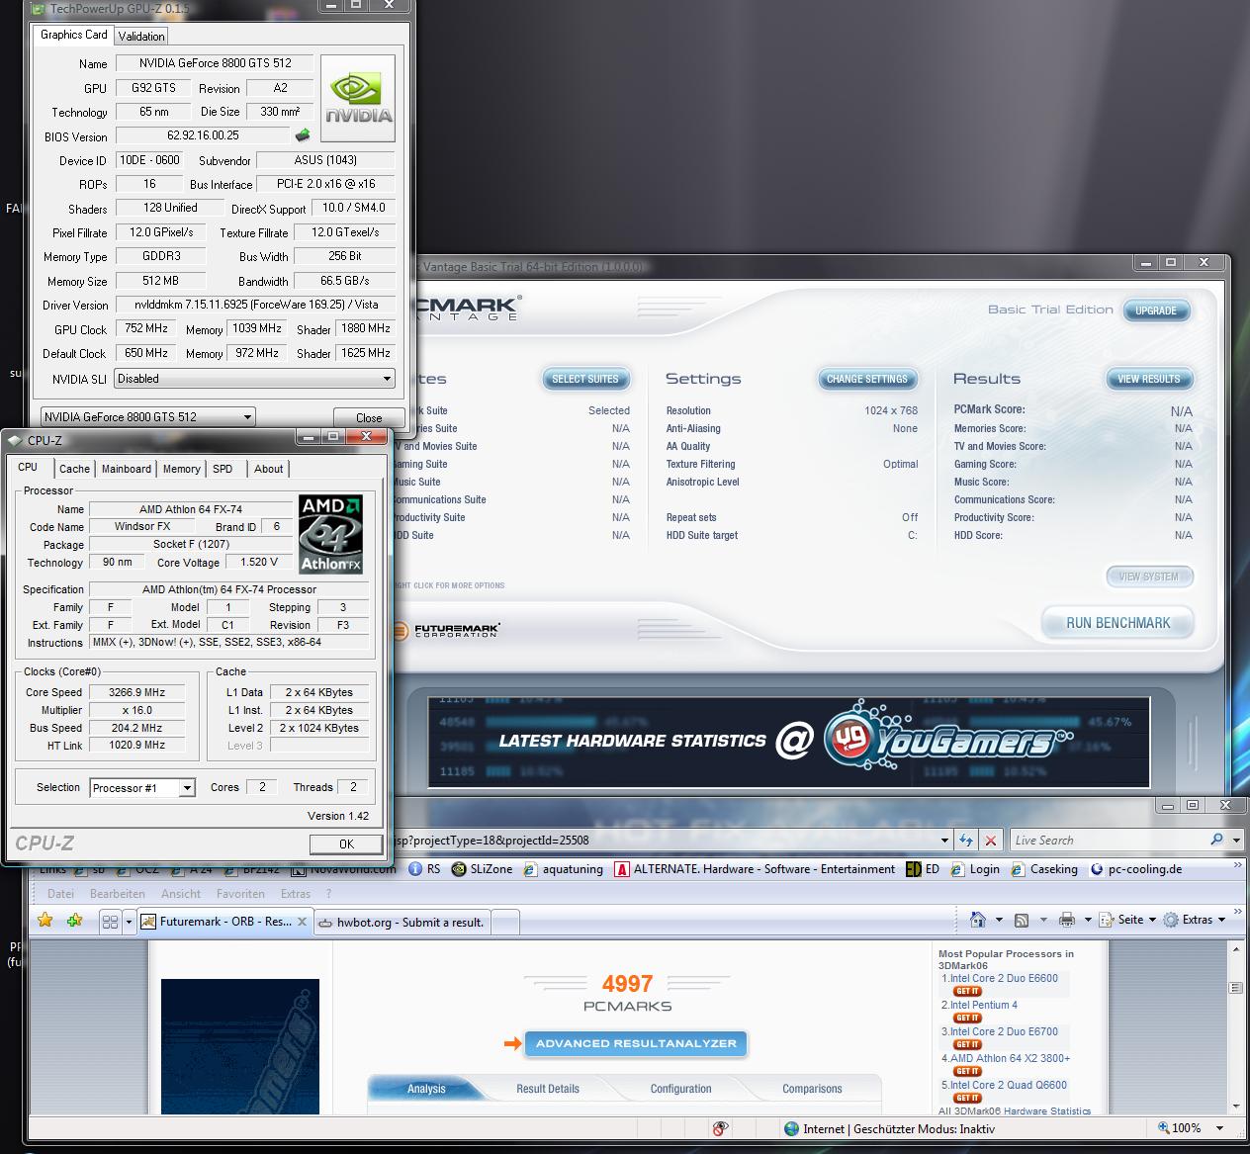Screen dimensions: 1250x1154
Task: Open the aquatuning favorite link
Action: click(x=563, y=869)
